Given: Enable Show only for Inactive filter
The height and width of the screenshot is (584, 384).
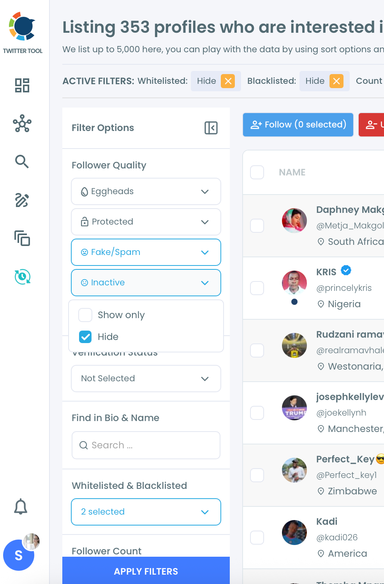Looking at the screenshot, I should pos(85,315).
